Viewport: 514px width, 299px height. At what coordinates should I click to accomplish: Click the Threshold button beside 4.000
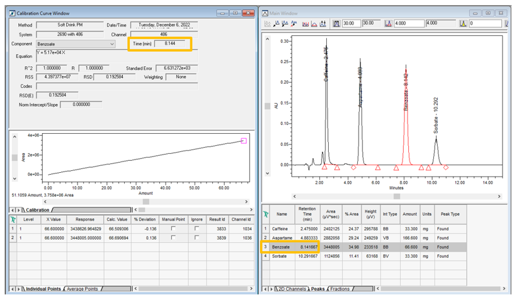(x=388, y=23)
